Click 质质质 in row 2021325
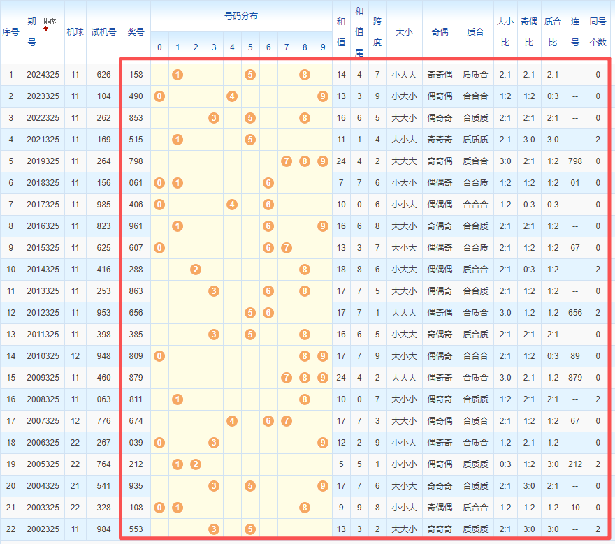 coord(475,140)
